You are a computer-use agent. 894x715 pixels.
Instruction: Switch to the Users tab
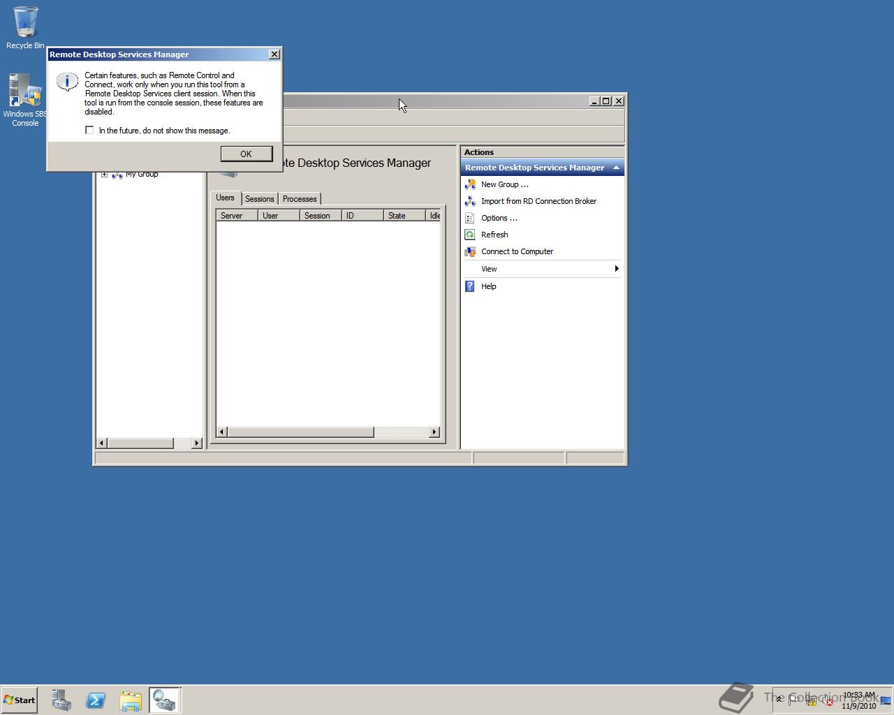[225, 198]
